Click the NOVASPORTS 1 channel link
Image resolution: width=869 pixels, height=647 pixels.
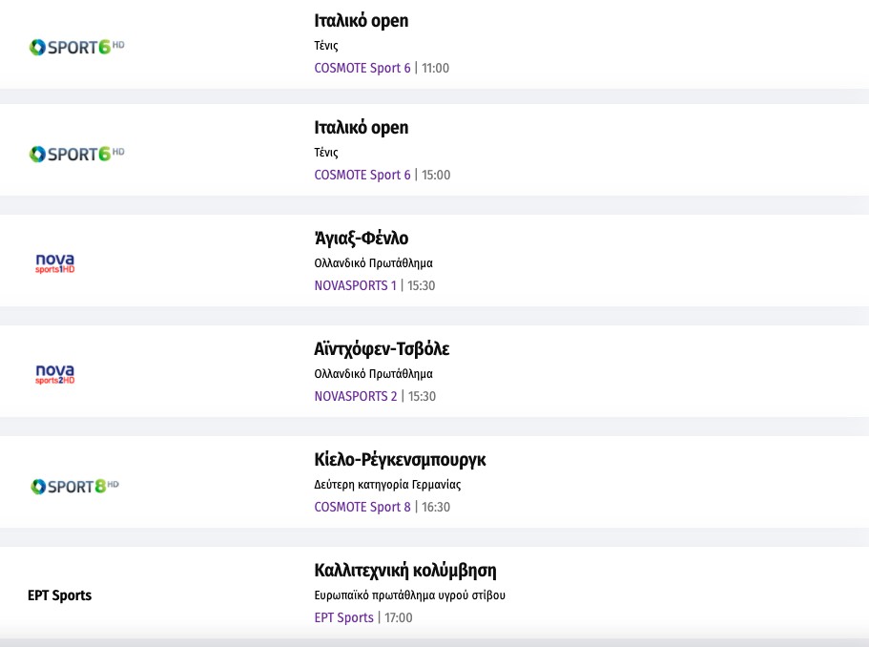(355, 285)
